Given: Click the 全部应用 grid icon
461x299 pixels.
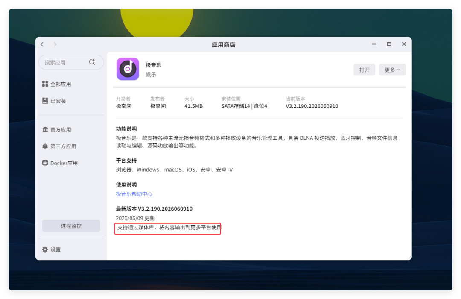Looking at the screenshot, I should pyautogui.click(x=45, y=84).
